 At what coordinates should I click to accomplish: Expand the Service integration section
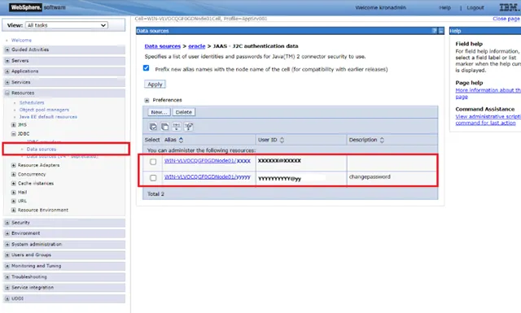coord(7,288)
